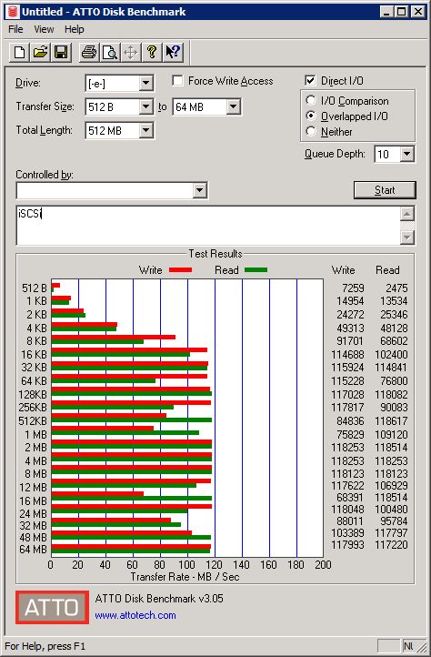Open the File menu
The height and width of the screenshot is (657, 431).
15,29
